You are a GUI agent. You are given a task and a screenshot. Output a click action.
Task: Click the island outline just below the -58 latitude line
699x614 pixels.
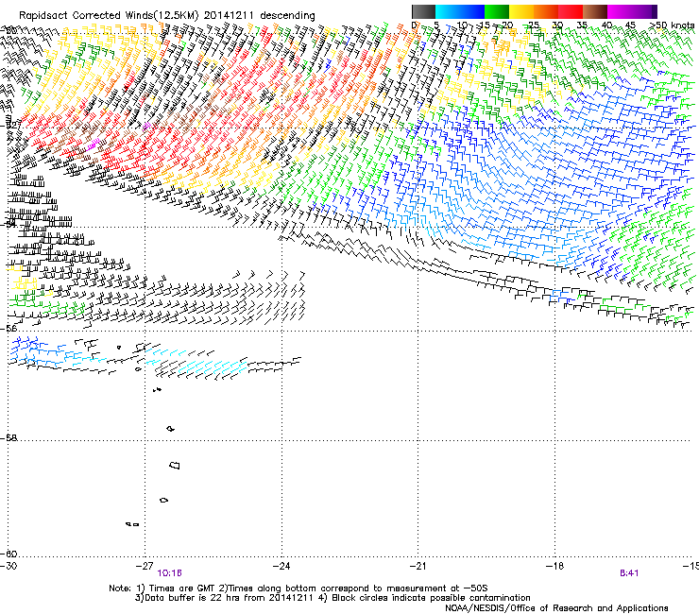tap(175, 466)
